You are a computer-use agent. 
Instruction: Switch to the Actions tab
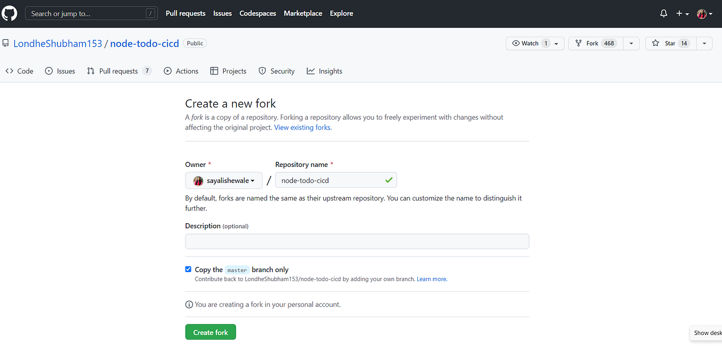pos(181,71)
